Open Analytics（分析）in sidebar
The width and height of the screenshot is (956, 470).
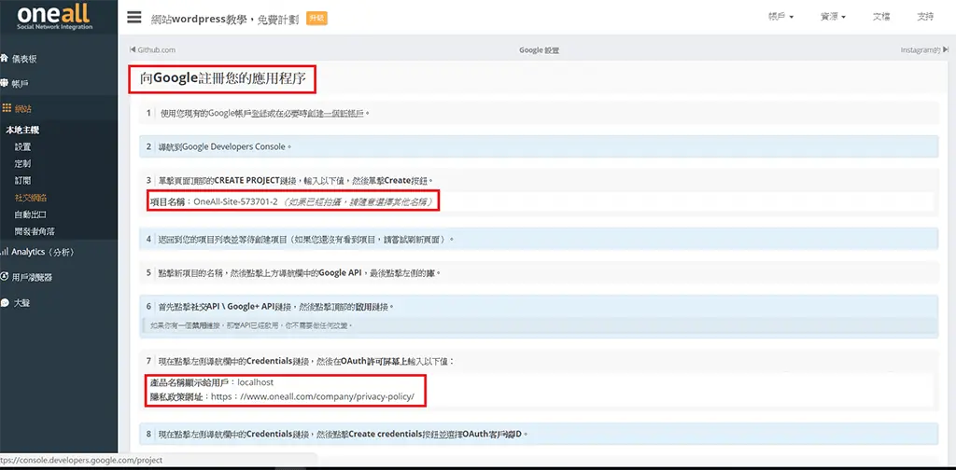pos(43,252)
